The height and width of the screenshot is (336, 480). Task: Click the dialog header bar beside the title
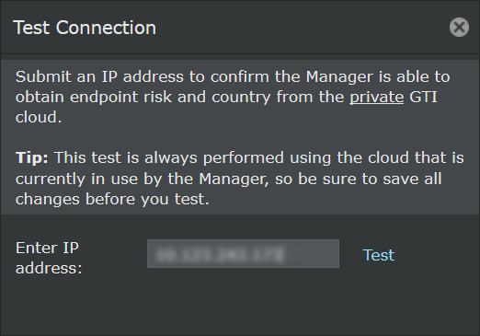(x=301, y=28)
